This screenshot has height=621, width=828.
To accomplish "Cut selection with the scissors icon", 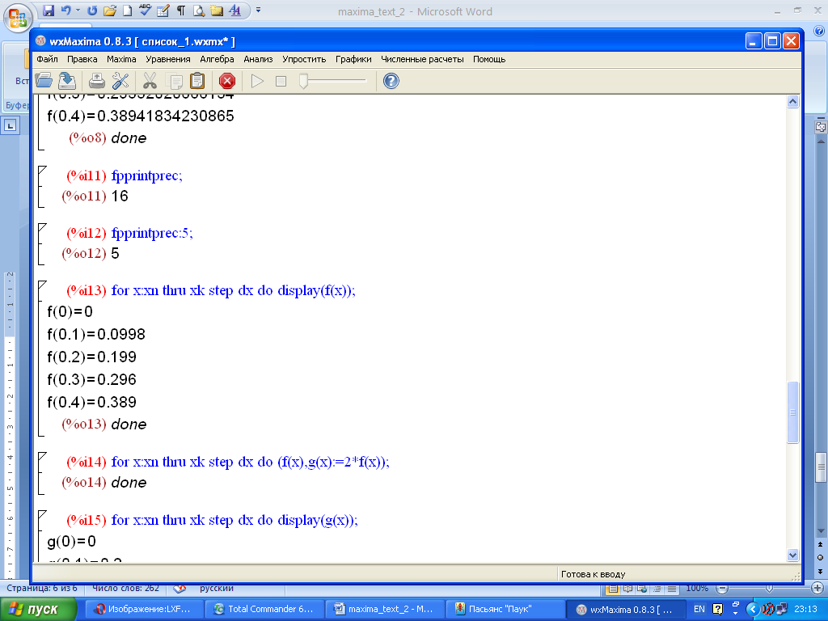I will click(150, 81).
